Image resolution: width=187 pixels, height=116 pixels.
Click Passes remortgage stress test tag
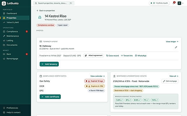click(x=136, y=86)
